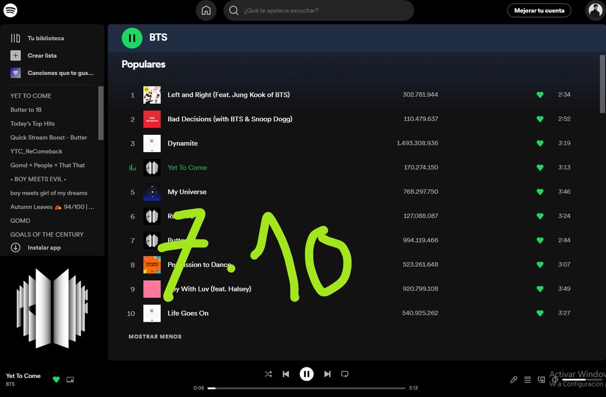The image size is (606, 397).
Task: Click the Instalar app link
Action: pos(44,248)
